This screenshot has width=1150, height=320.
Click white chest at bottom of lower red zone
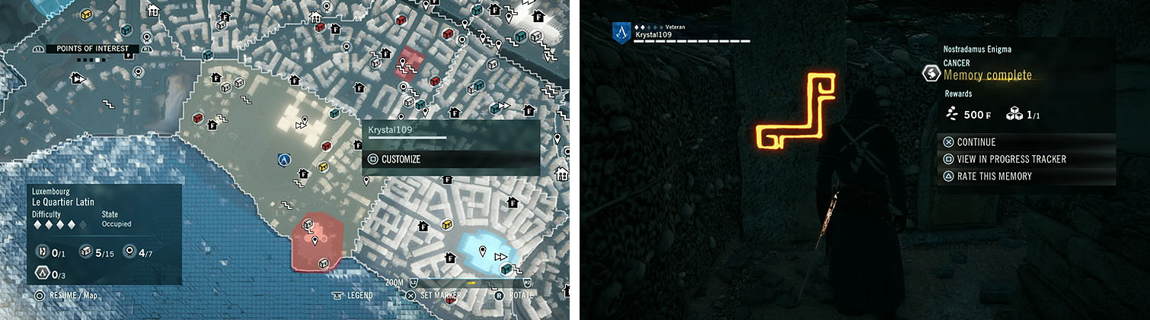pos(323,263)
